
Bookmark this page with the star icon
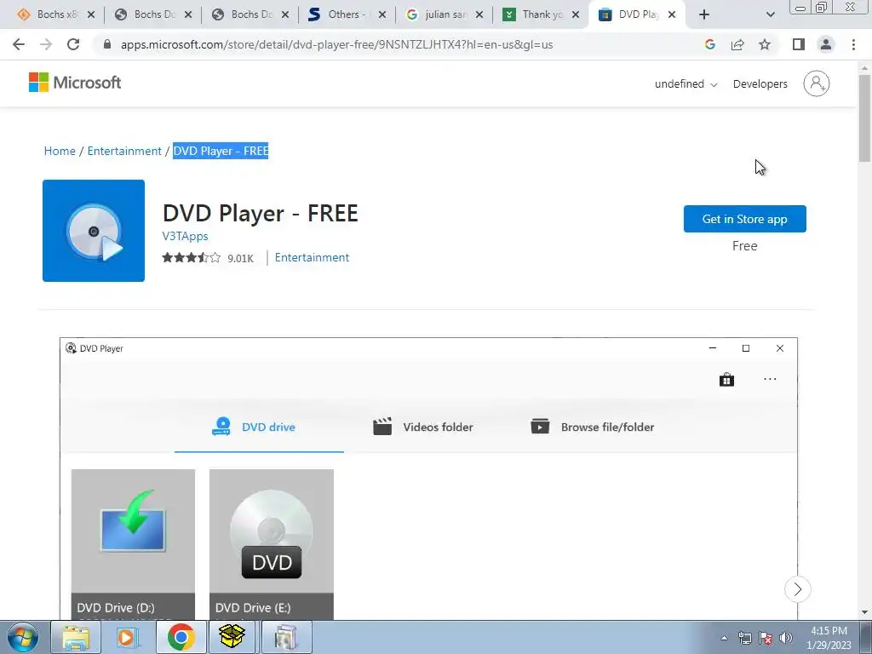point(765,44)
